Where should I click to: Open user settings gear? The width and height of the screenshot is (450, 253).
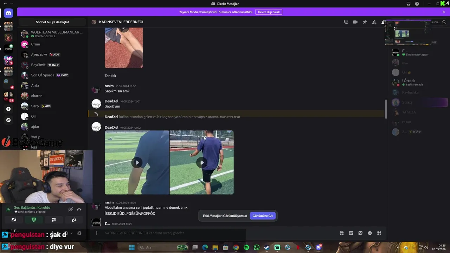(79, 233)
